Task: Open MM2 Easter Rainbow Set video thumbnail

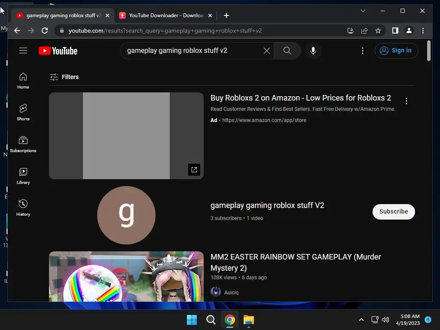Action: tap(126, 276)
